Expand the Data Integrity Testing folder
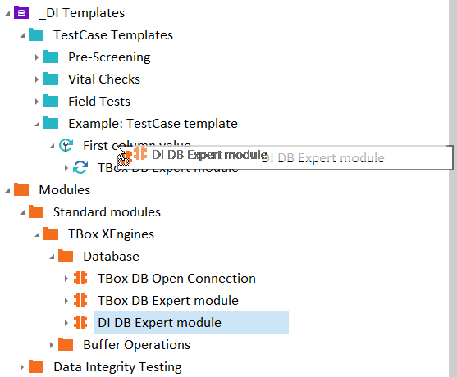Image resolution: width=457 pixels, height=377 pixels. coord(22,367)
